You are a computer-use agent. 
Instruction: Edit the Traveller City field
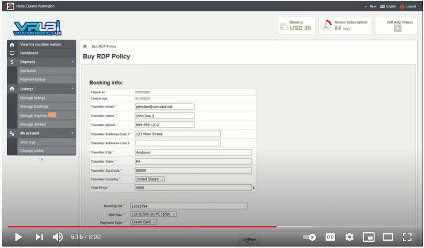pos(194,153)
